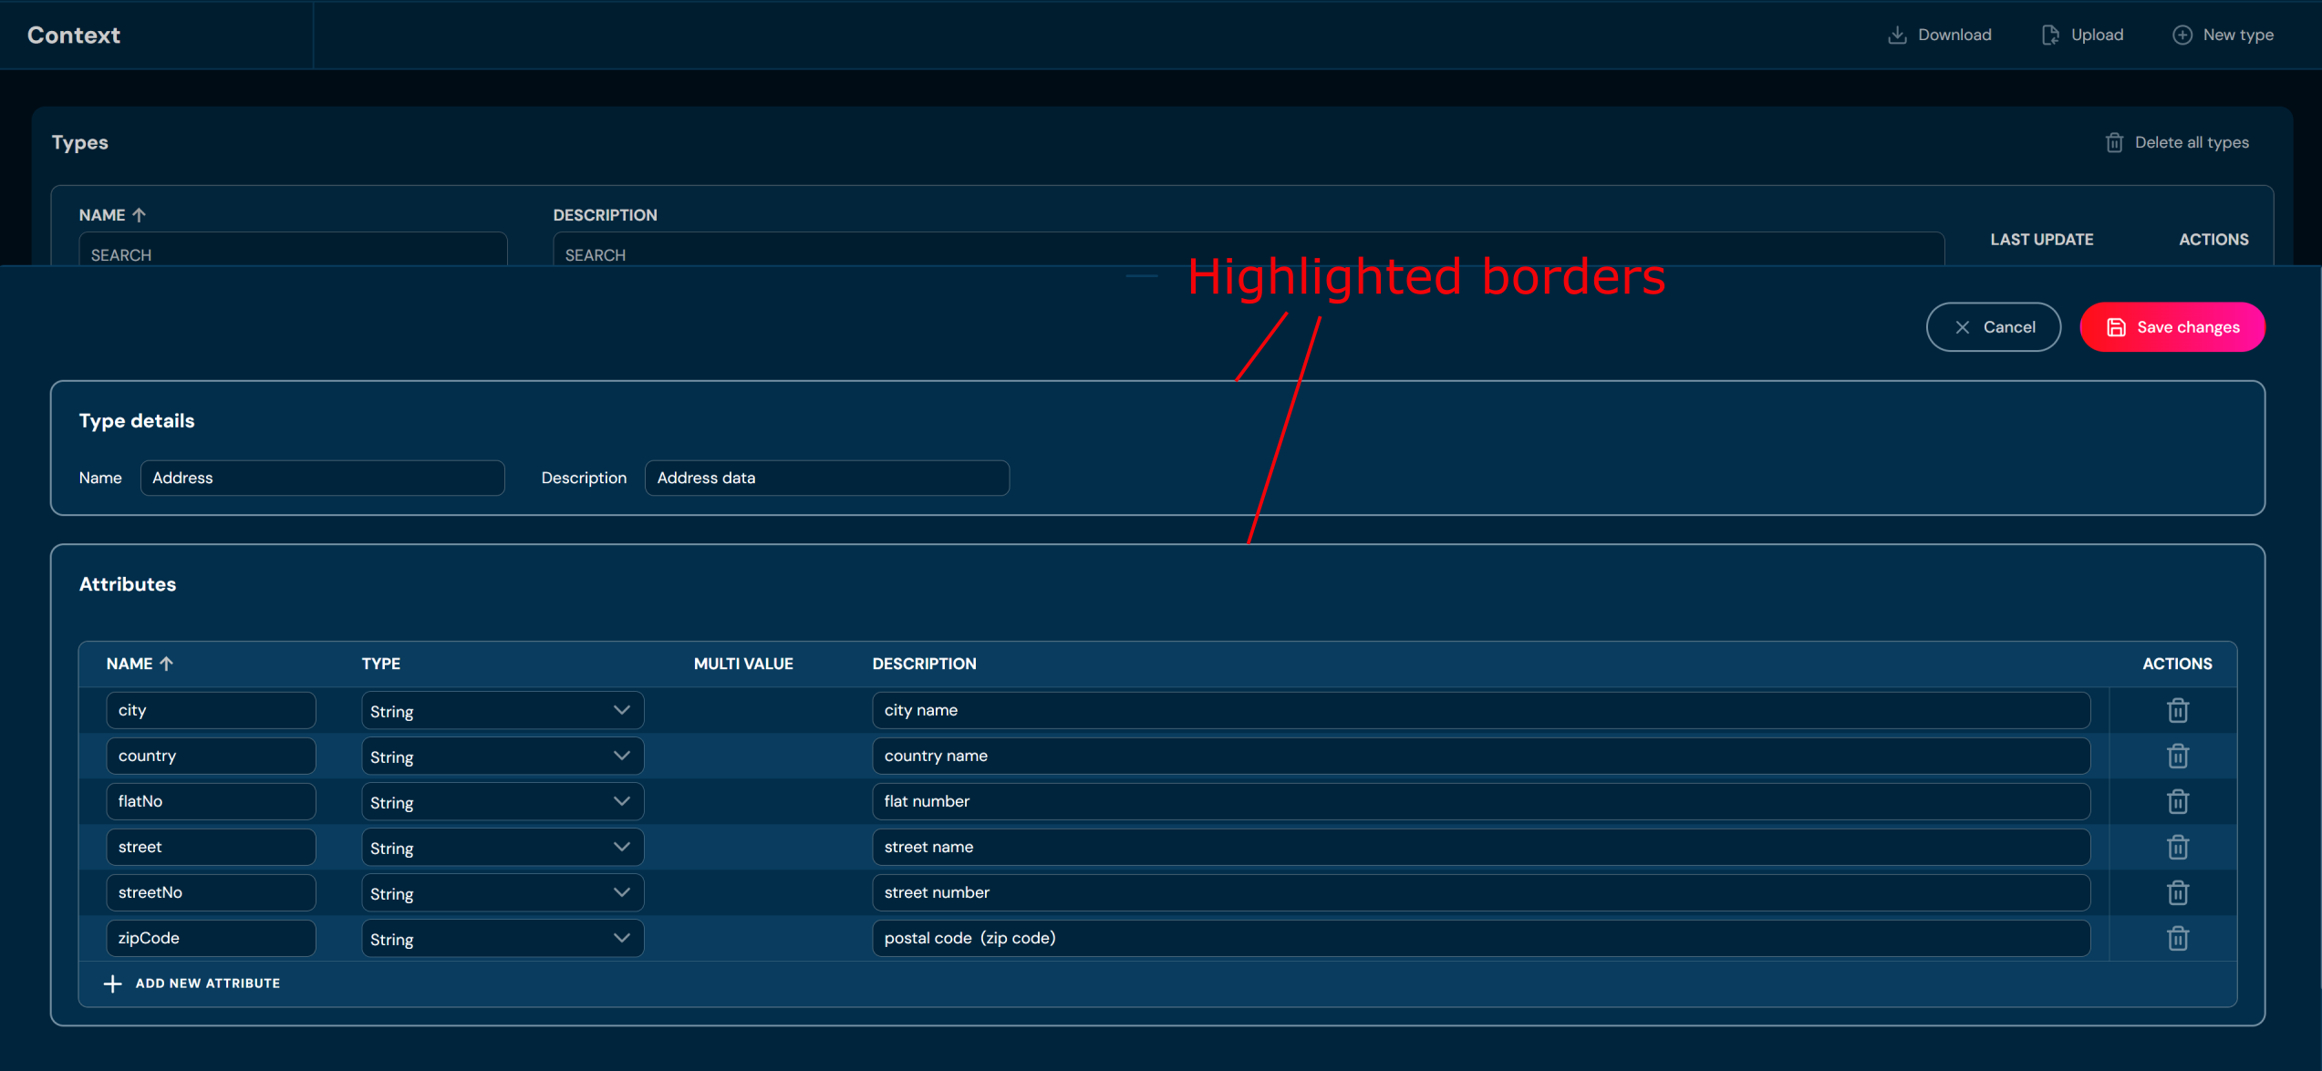
Task: Open the type dropdown for city
Action: 502,710
